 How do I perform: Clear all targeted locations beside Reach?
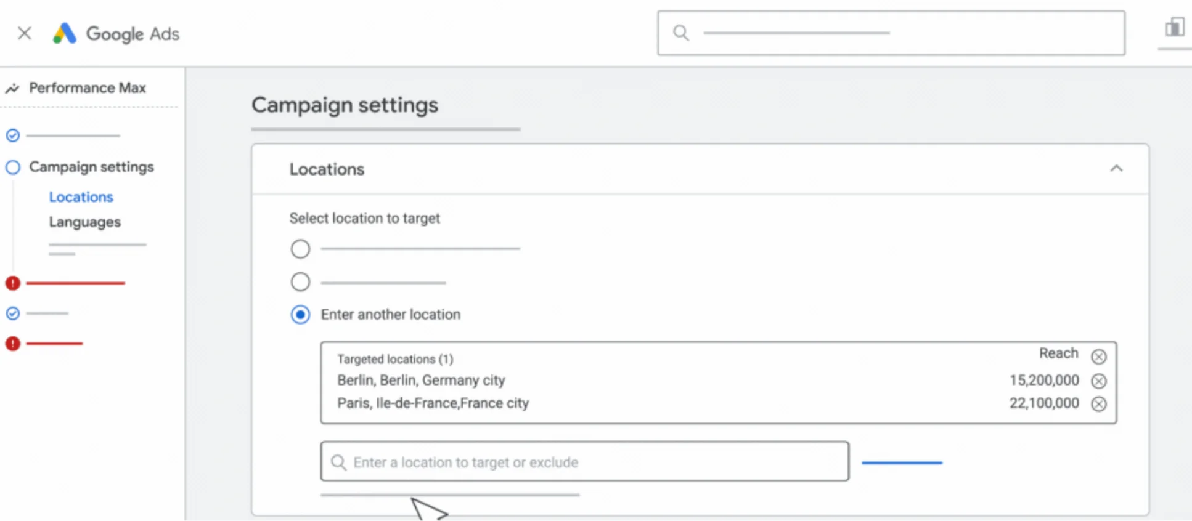click(x=1098, y=357)
